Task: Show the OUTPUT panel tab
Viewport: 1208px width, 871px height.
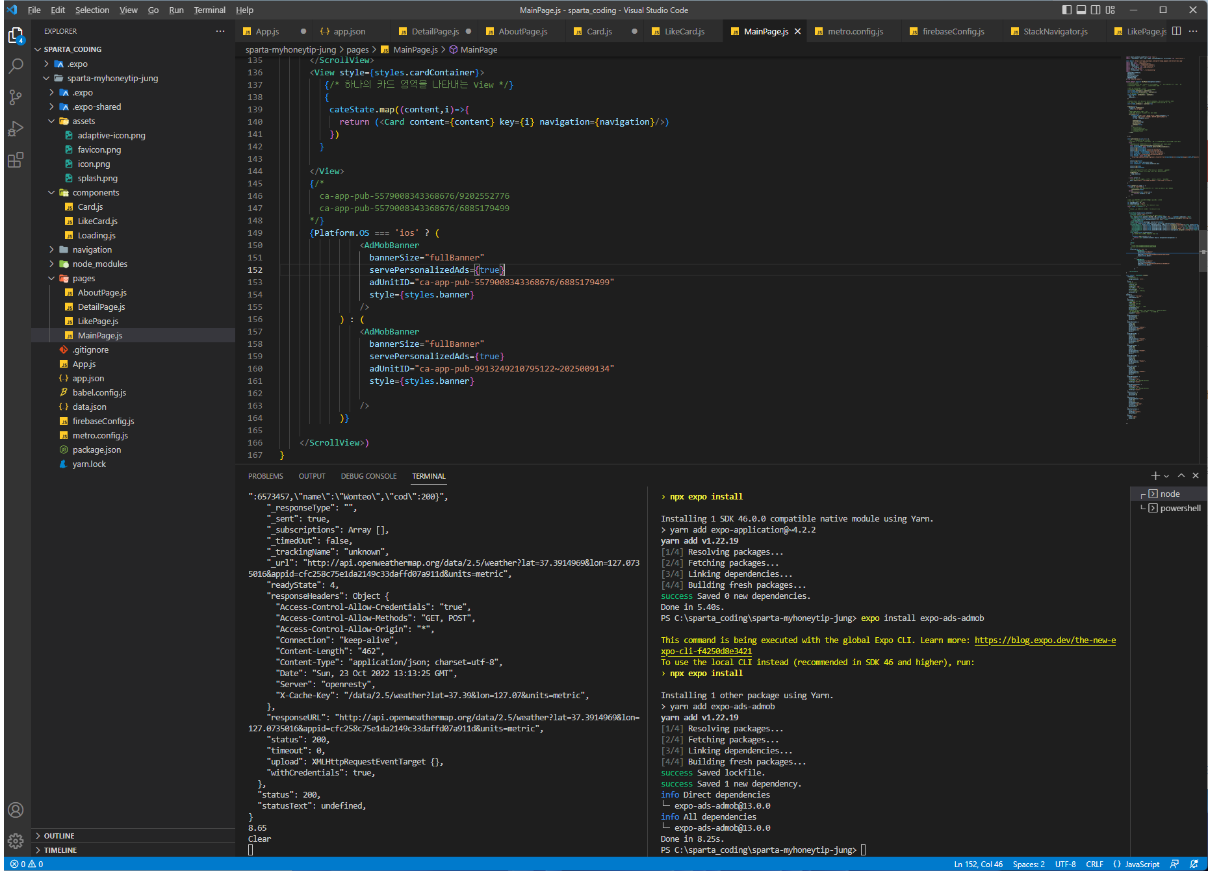Action: [312, 476]
